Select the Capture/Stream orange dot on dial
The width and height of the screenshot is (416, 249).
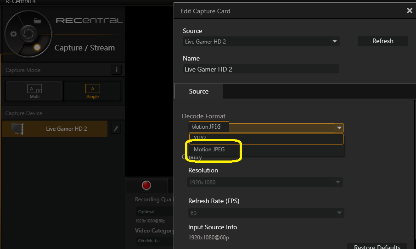37,47
